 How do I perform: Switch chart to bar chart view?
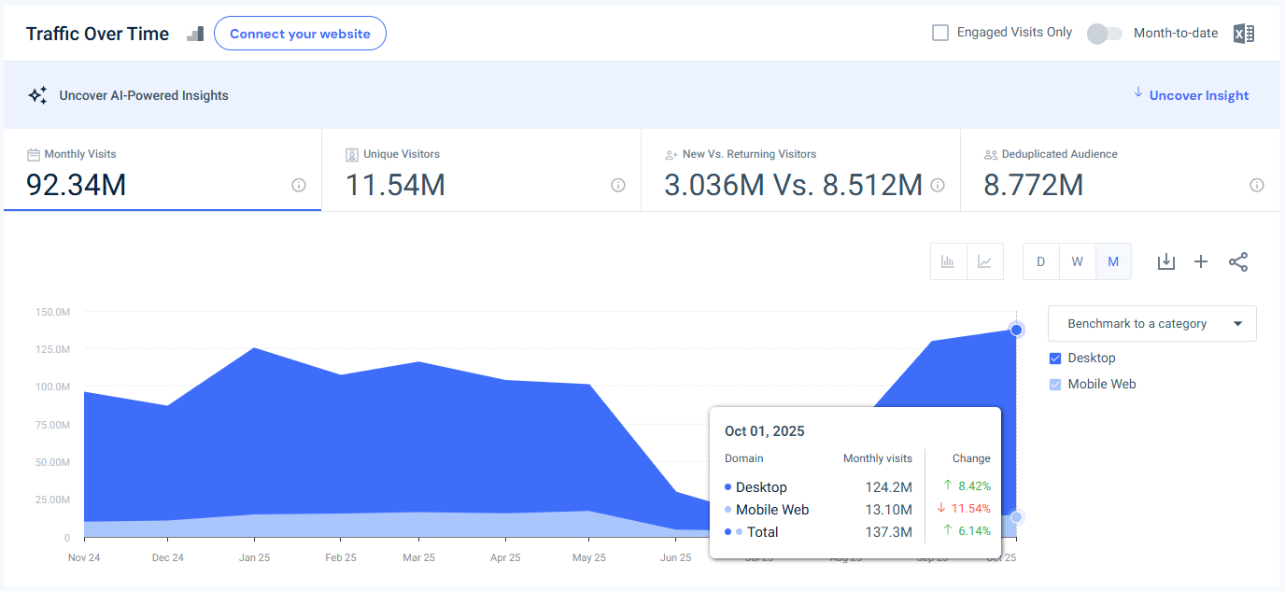pyautogui.click(x=948, y=261)
